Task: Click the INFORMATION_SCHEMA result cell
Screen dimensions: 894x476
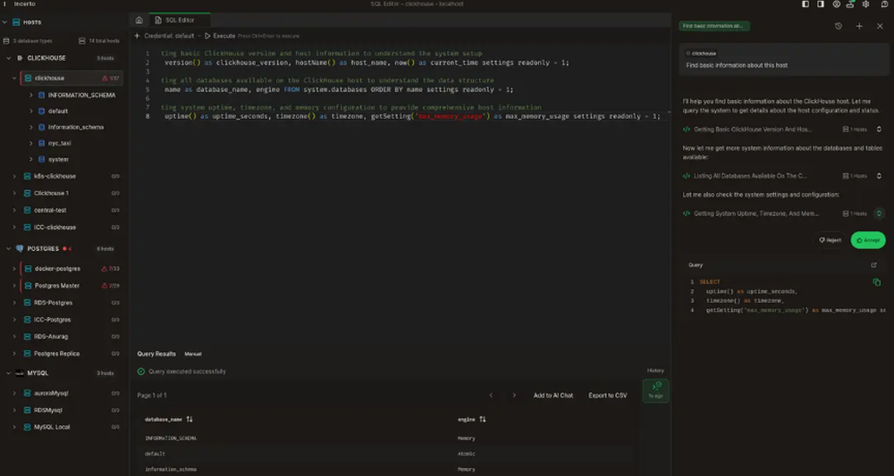Action: (x=171, y=438)
